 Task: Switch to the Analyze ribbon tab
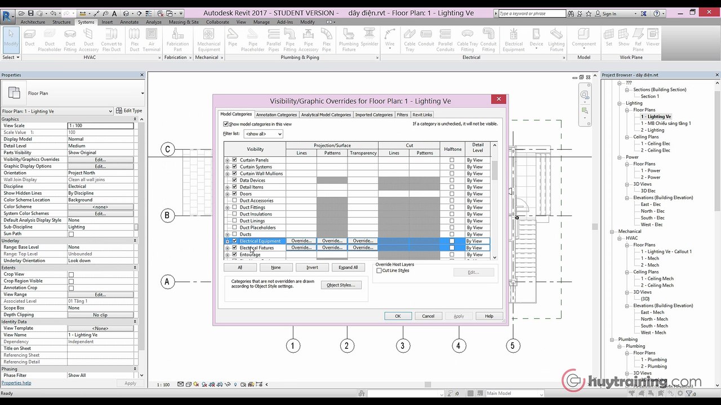pos(154,22)
